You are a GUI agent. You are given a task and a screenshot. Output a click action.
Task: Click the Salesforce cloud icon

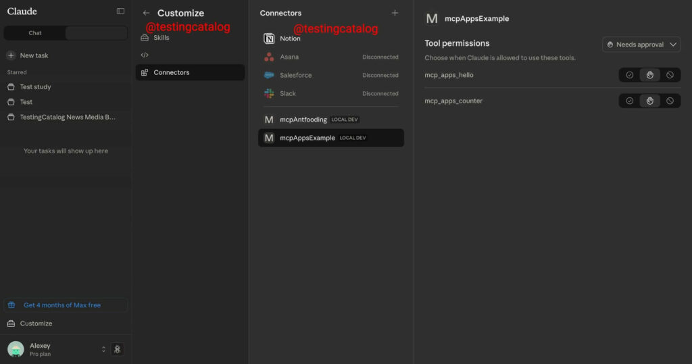click(269, 76)
